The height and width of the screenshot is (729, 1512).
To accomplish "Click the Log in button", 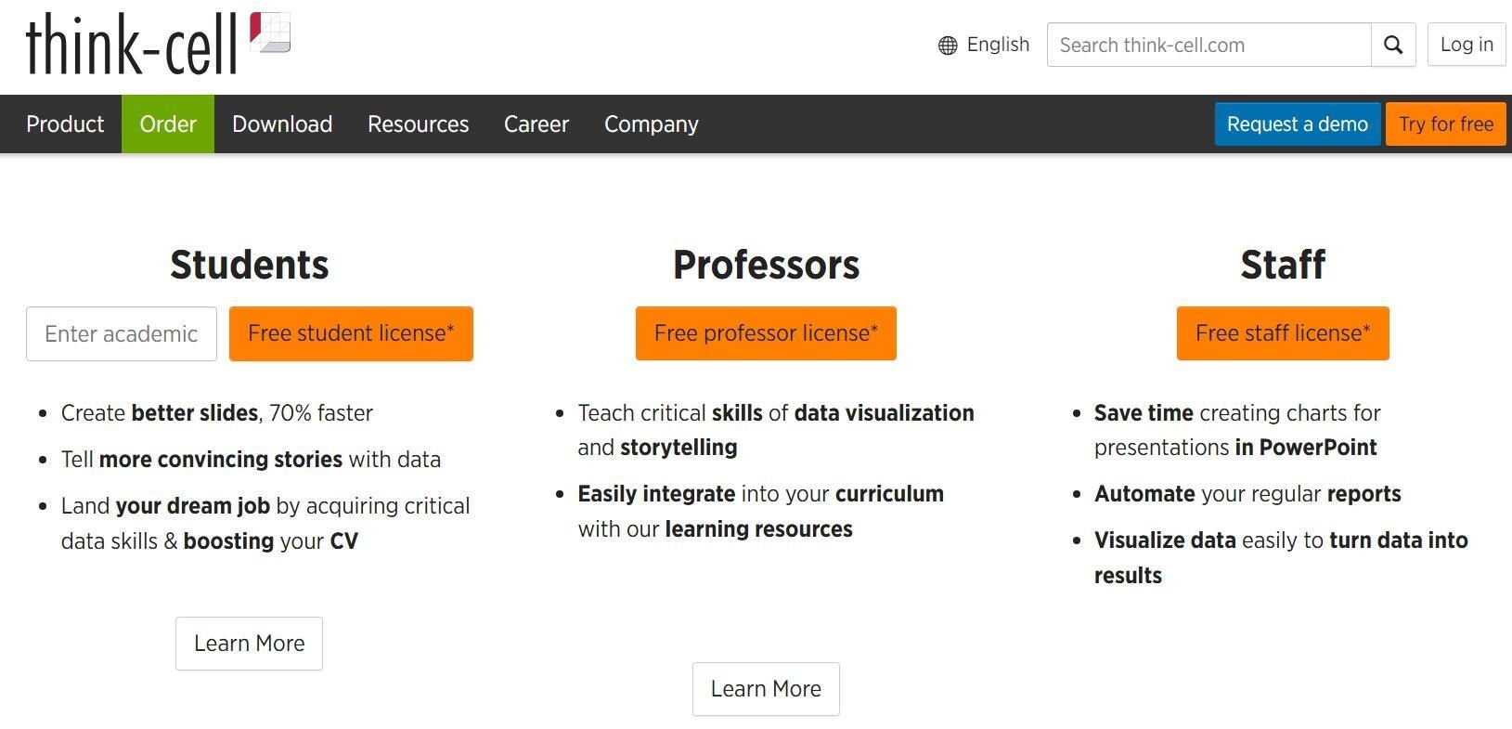I will tap(1467, 45).
